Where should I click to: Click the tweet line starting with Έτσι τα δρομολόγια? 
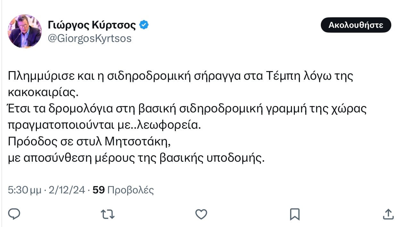pyautogui.click(x=187, y=109)
